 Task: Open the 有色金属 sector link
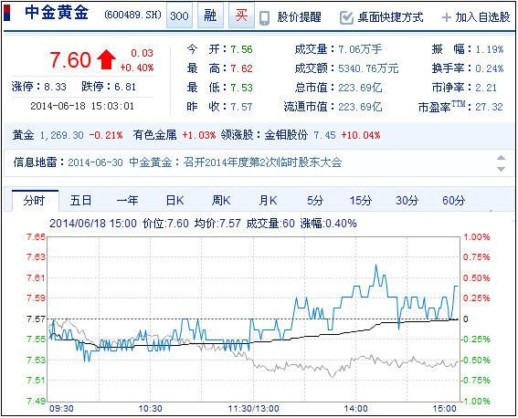155,135
